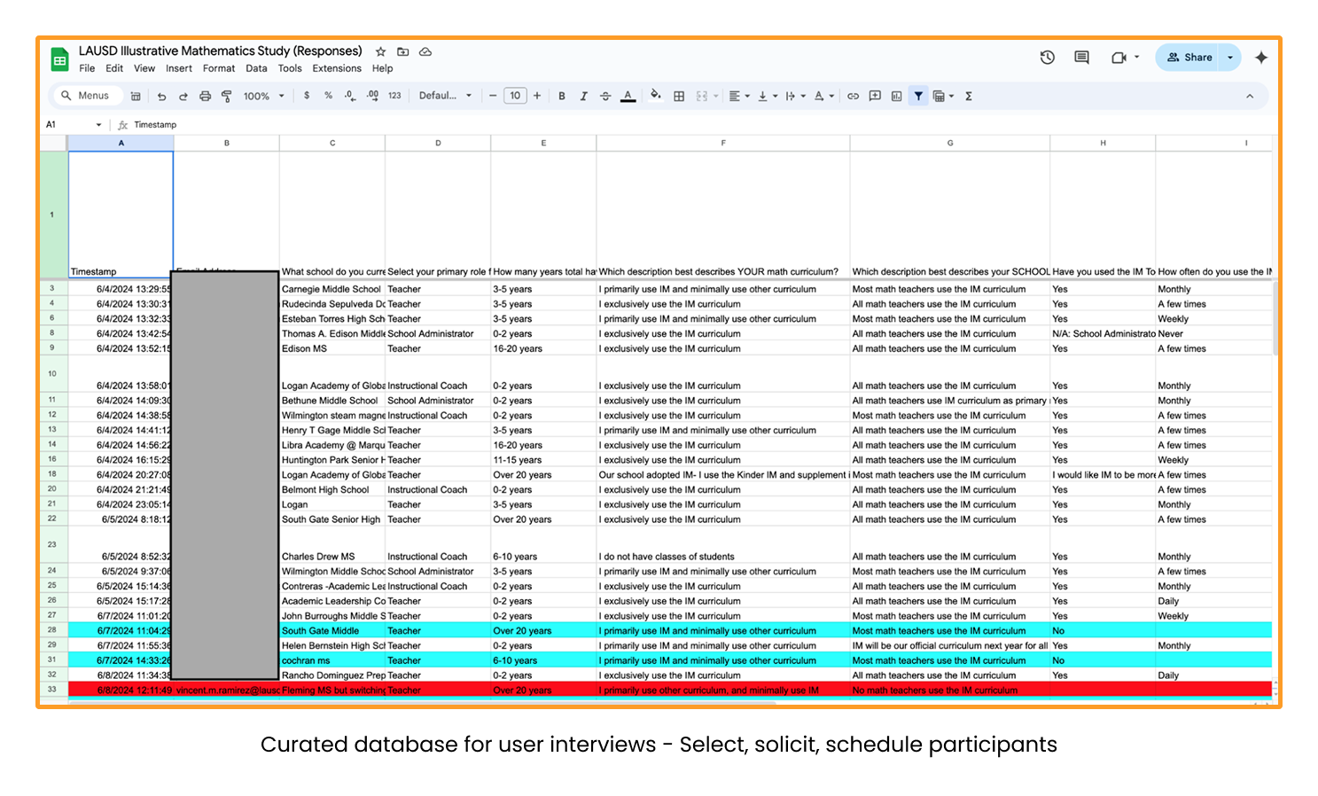The height and width of the screenshot is (796, 1318).
Task: Toggle italic formatting
Action: (583, 96)
